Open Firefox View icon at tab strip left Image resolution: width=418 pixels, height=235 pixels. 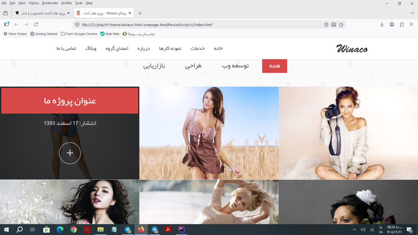tap(6, 13)
